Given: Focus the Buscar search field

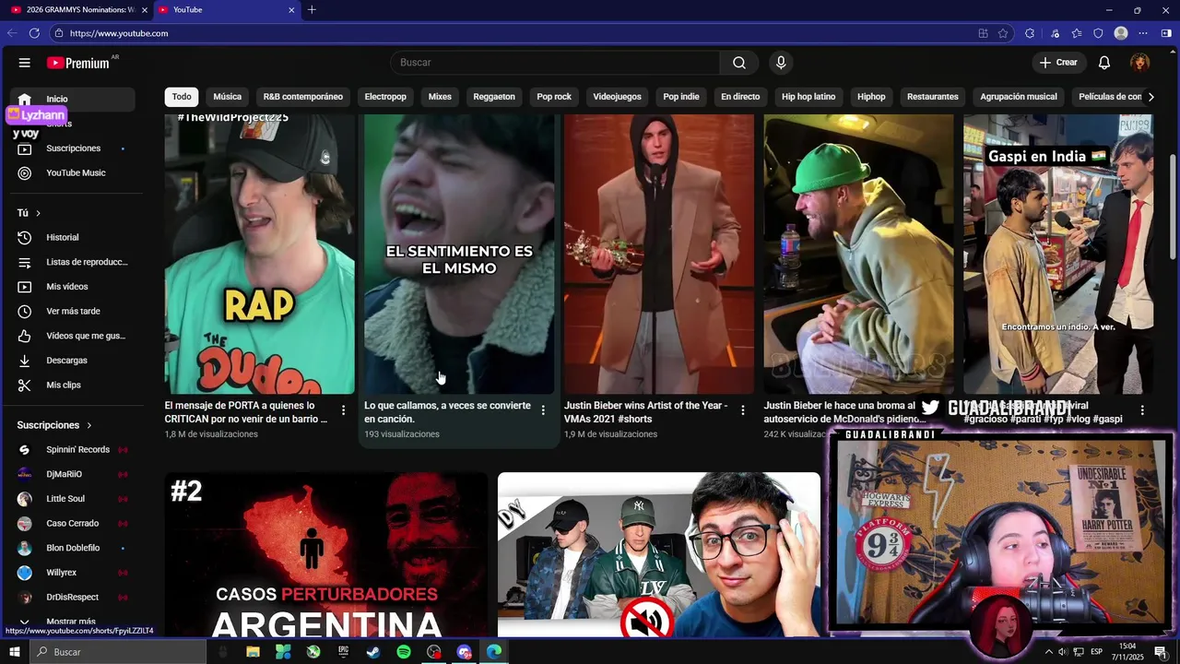Looking at the screenshot, I should pos(555,63).
